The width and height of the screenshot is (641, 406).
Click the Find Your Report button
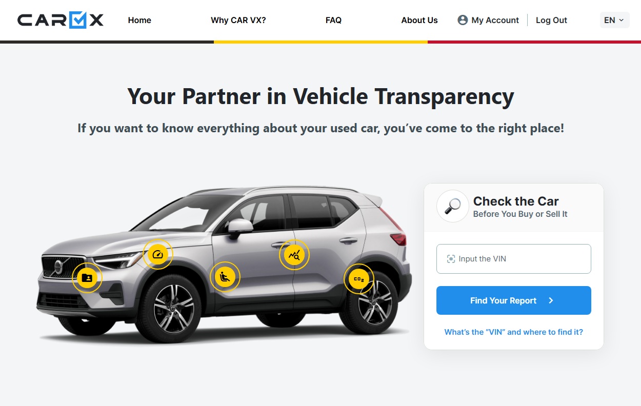513,300
